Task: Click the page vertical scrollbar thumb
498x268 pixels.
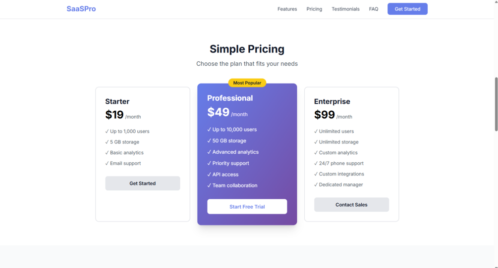Action: click(496, 104)
